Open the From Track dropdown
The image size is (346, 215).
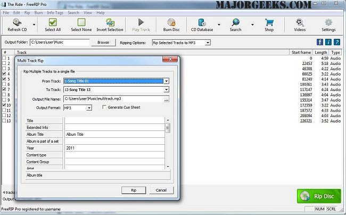click(166, 81)
